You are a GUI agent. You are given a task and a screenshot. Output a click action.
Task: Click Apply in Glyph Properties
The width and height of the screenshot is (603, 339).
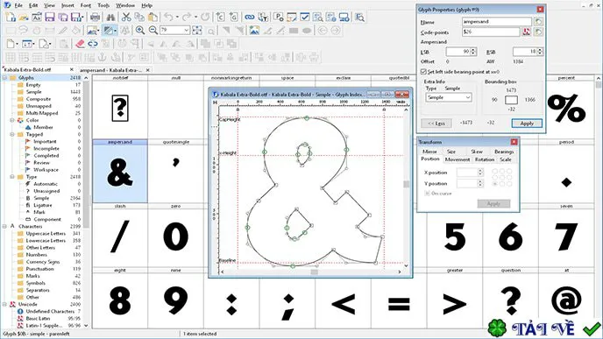527,124
